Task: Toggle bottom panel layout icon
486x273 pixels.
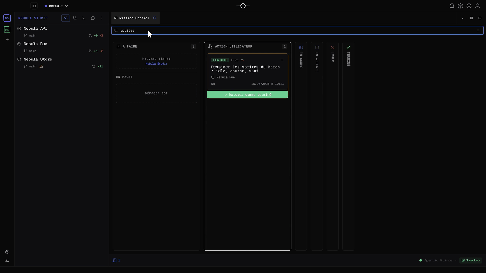Action: (x=480, y=18)
